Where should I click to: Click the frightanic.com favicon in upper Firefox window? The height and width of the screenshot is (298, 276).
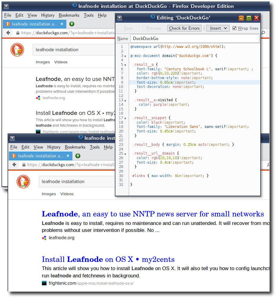pos(38,132)
